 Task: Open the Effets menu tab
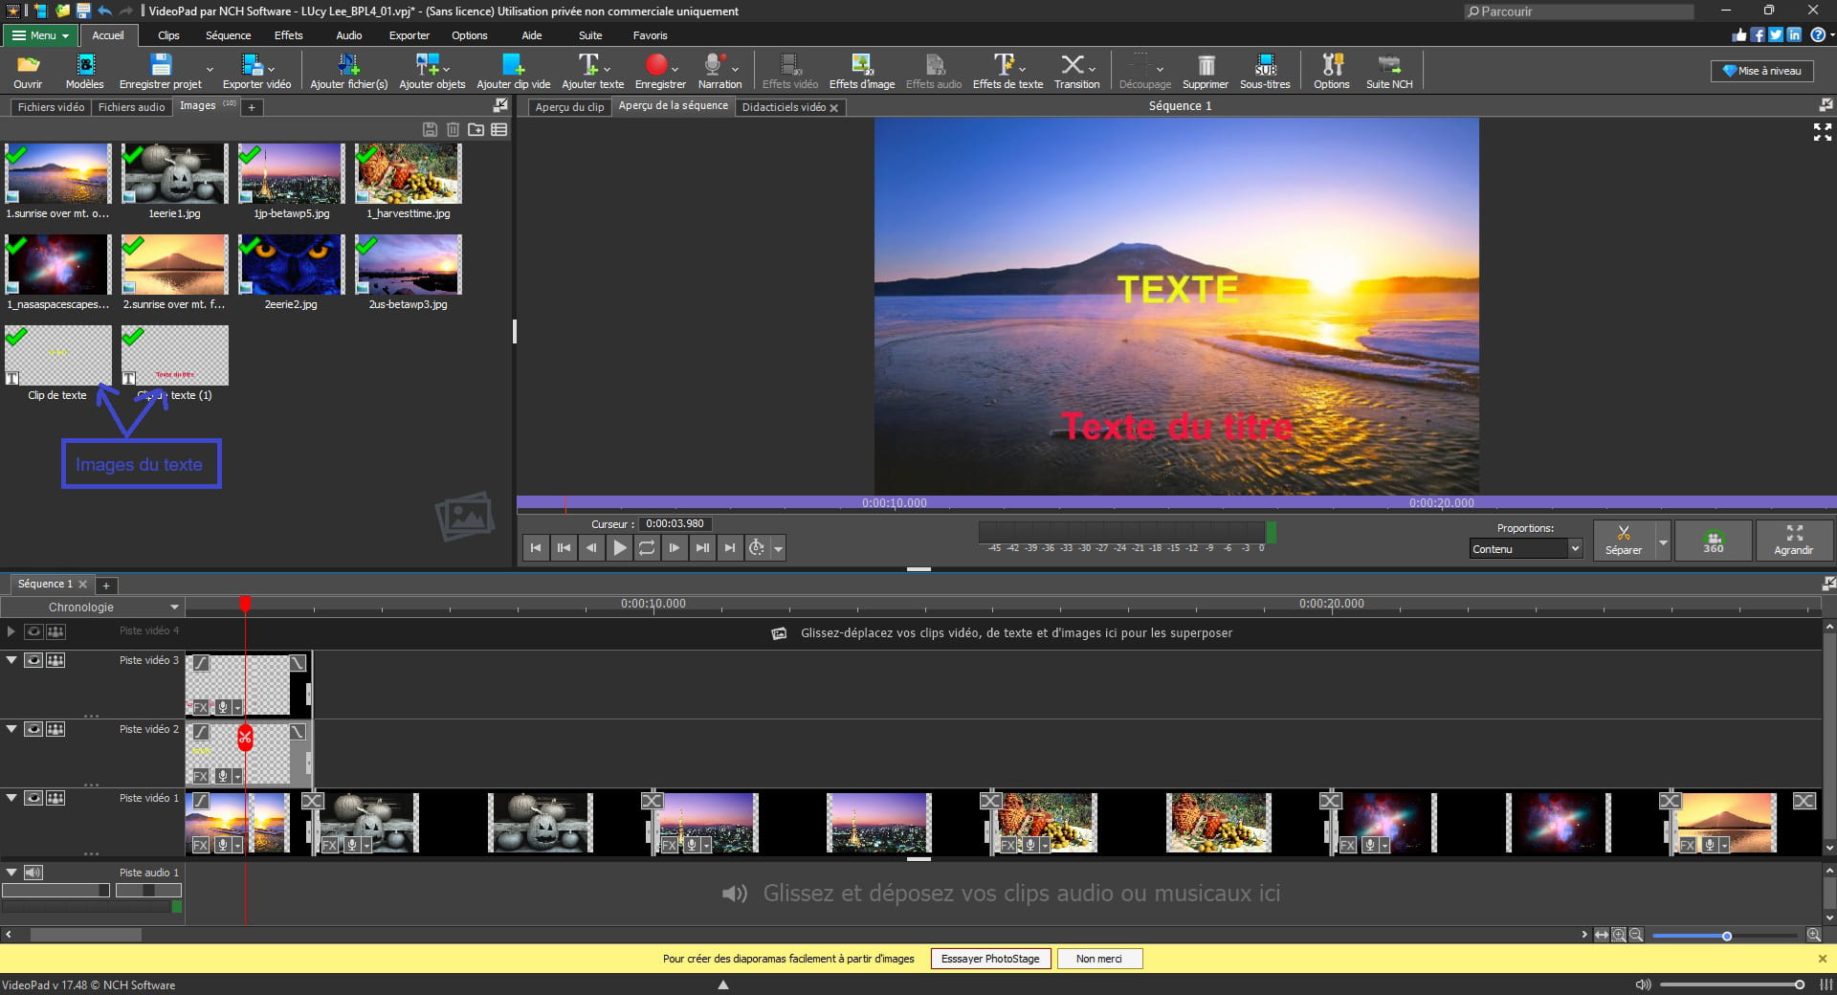(288, 35)
